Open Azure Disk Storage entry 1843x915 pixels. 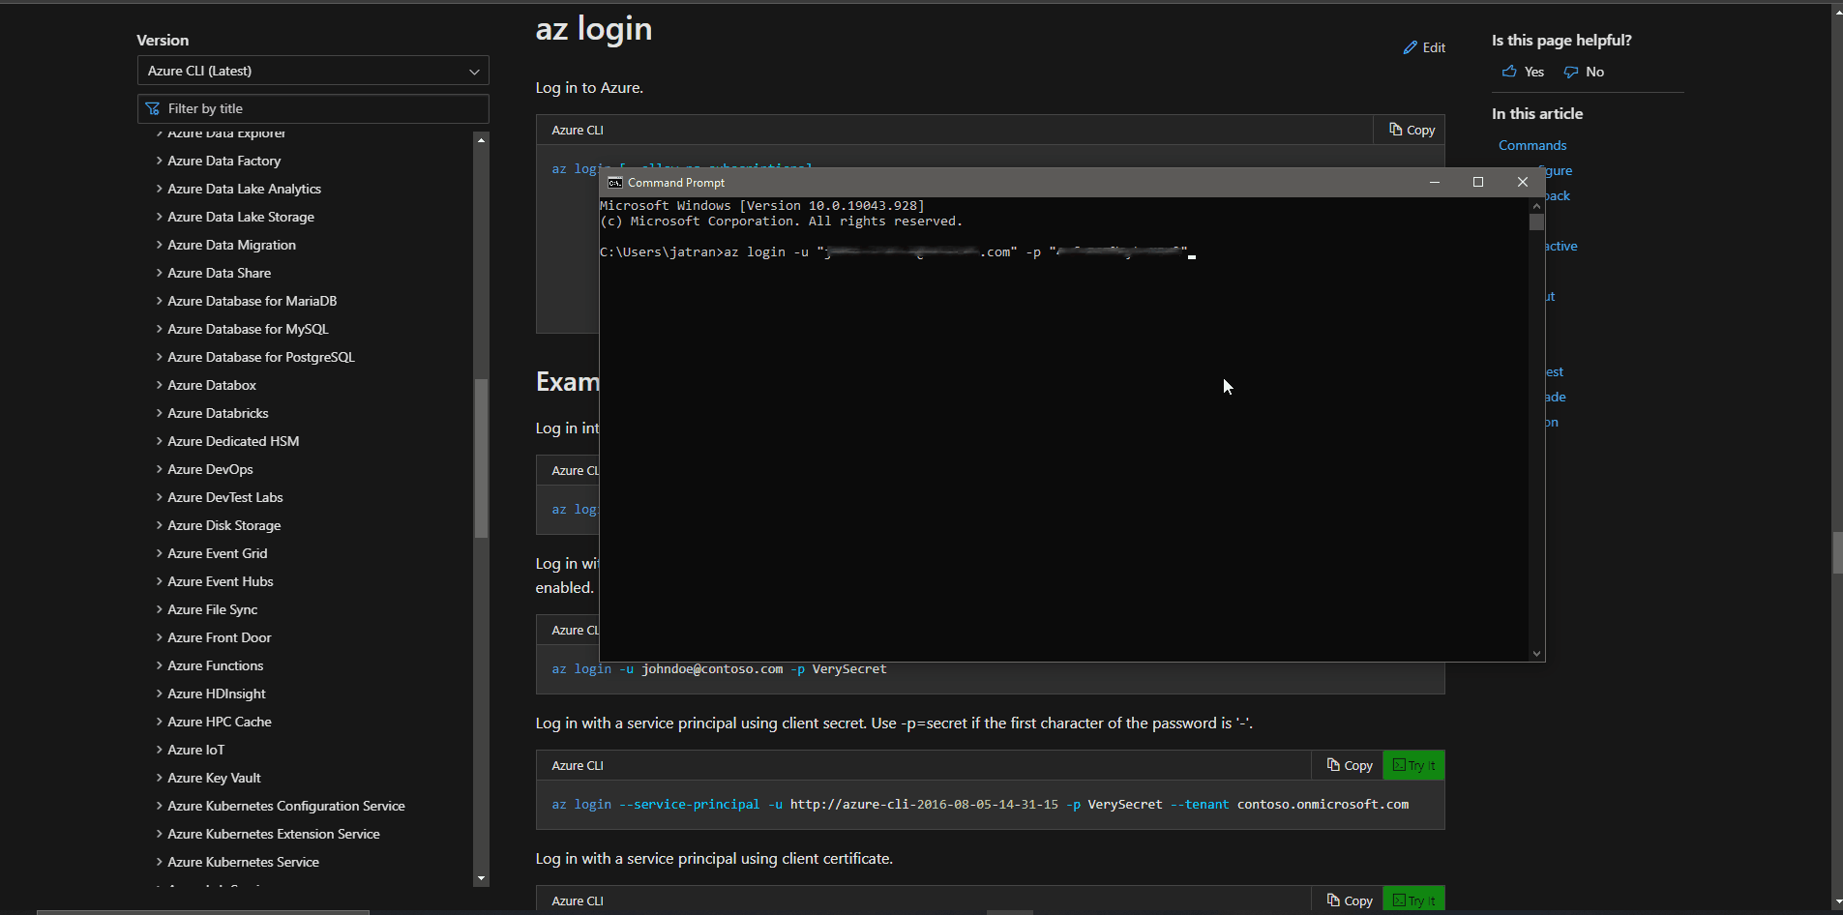pyautogui.click(x=224, y=525)
